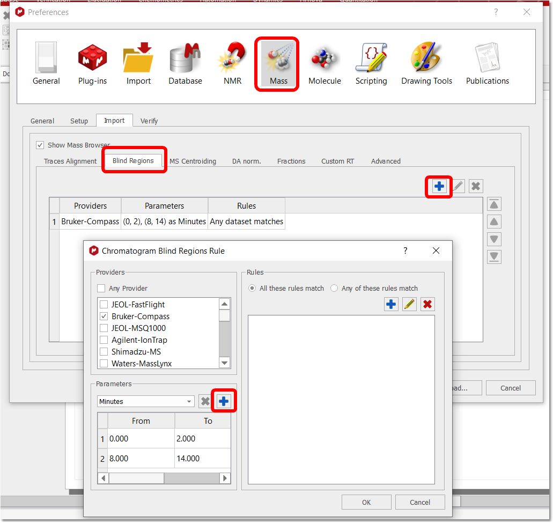The width and height of the screenshot is (553, 523).
Task: Check the JEOL-FastFlight provider
Action: tap(104, 304)
